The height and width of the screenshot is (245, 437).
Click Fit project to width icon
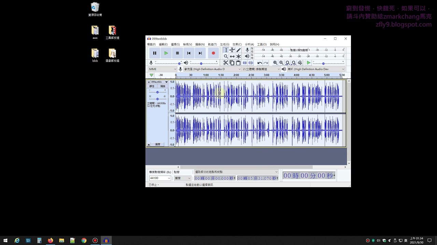tap(294, 63)
